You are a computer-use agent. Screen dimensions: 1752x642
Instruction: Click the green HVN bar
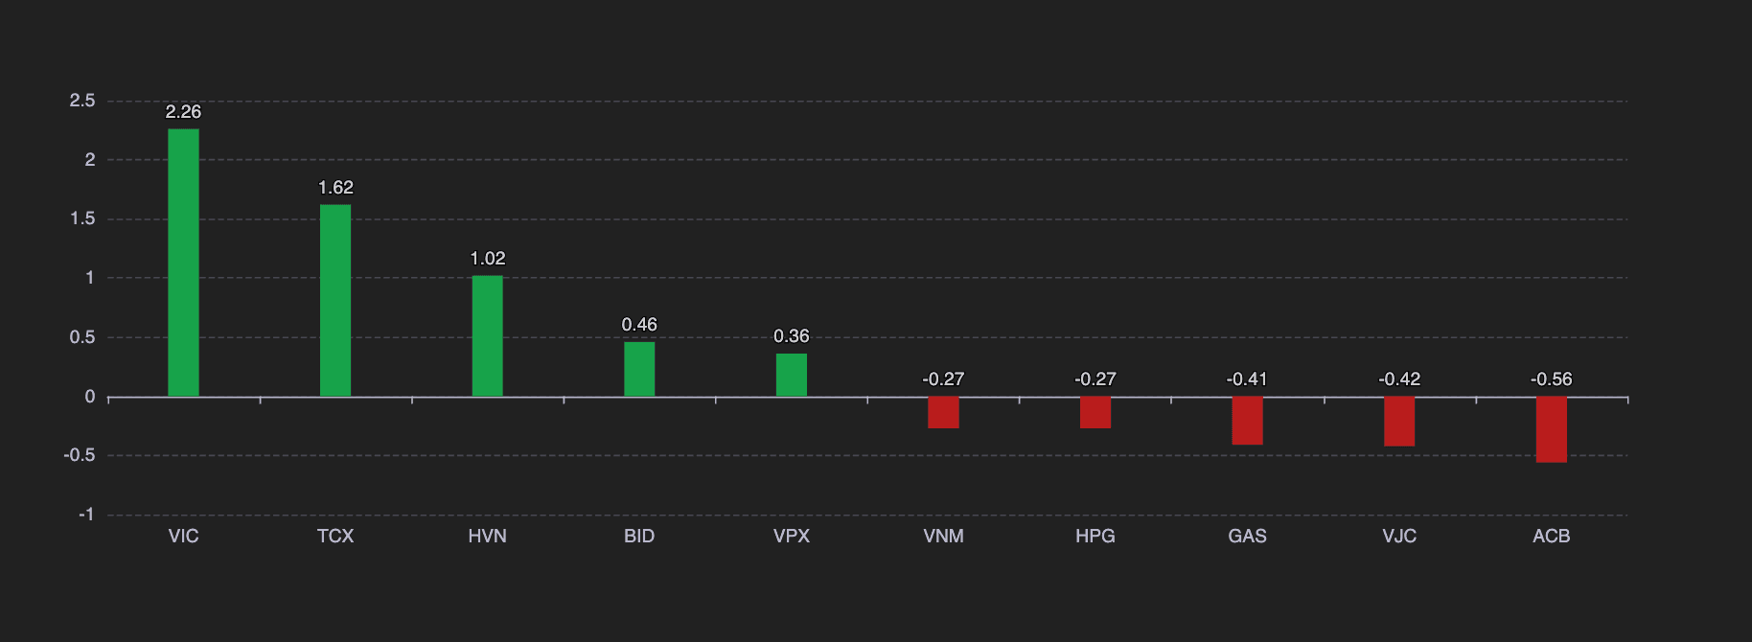[x=487, y=336]
